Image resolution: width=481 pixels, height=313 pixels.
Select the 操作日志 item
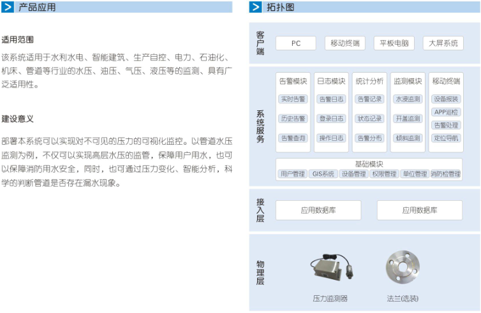pyautogui.click(x=331, y=138)
